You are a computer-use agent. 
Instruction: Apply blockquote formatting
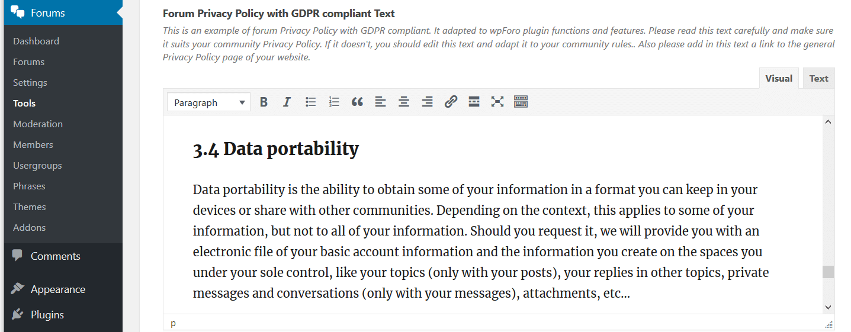357,102
